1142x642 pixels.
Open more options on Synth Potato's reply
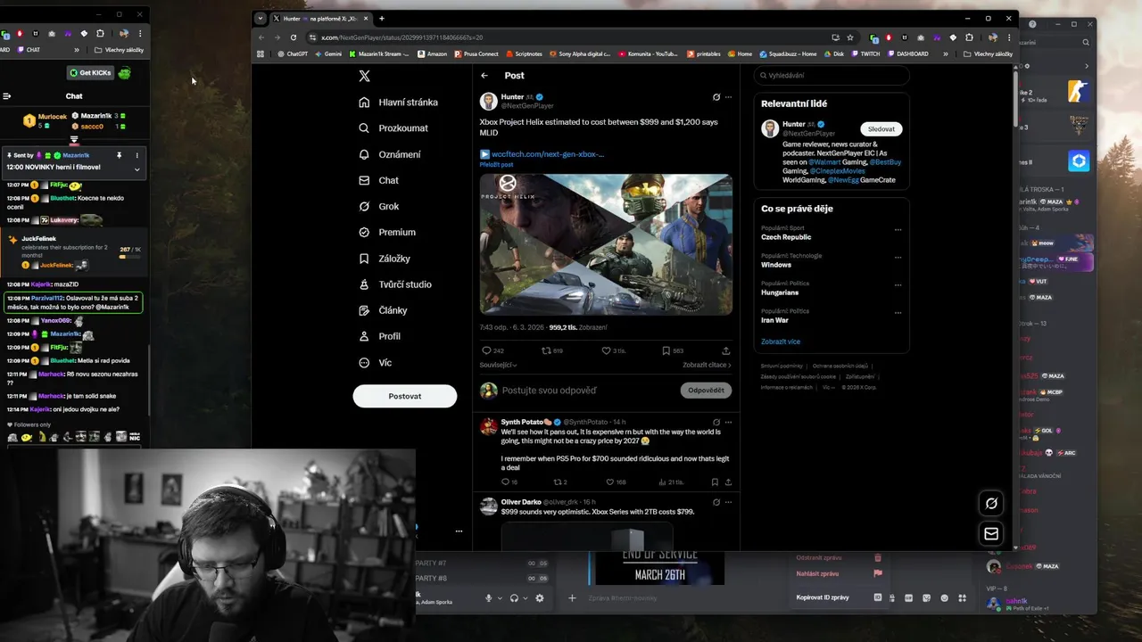[x=728, y=422]
